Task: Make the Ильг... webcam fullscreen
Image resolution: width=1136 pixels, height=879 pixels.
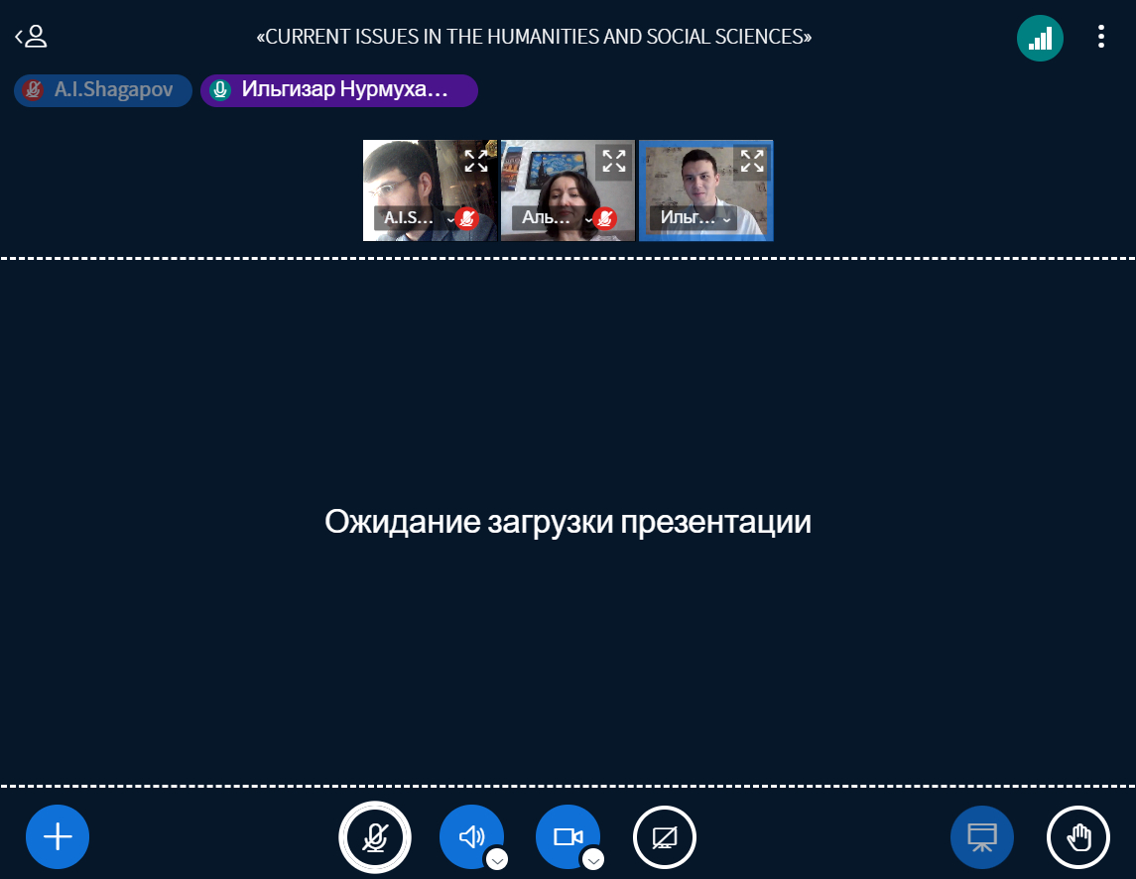Action: point(752,161)
